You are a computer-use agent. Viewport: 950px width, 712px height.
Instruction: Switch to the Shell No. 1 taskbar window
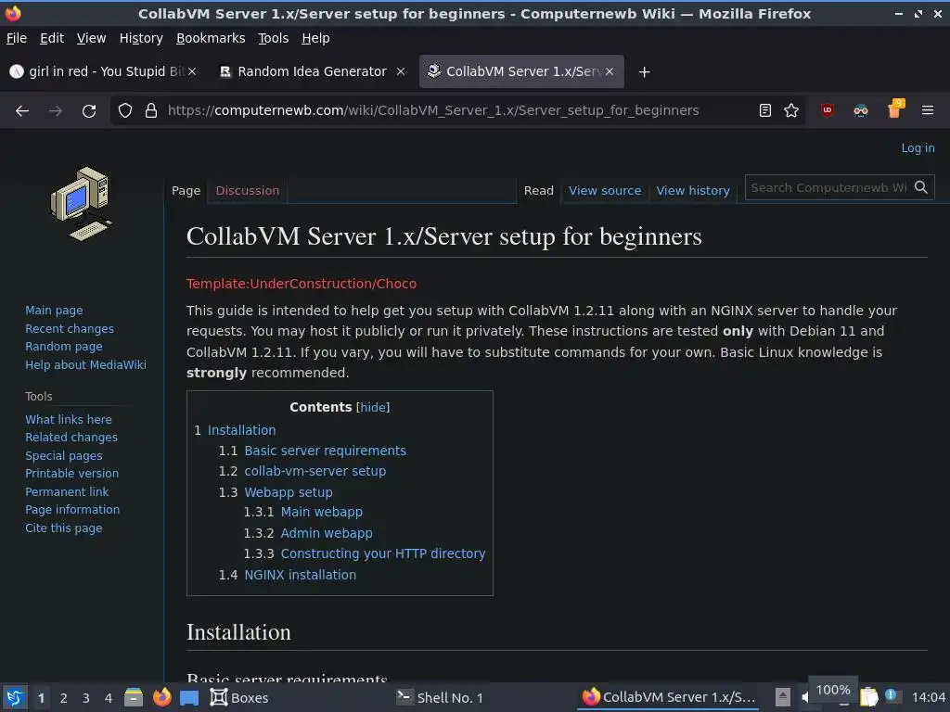(x=440, y=698)
